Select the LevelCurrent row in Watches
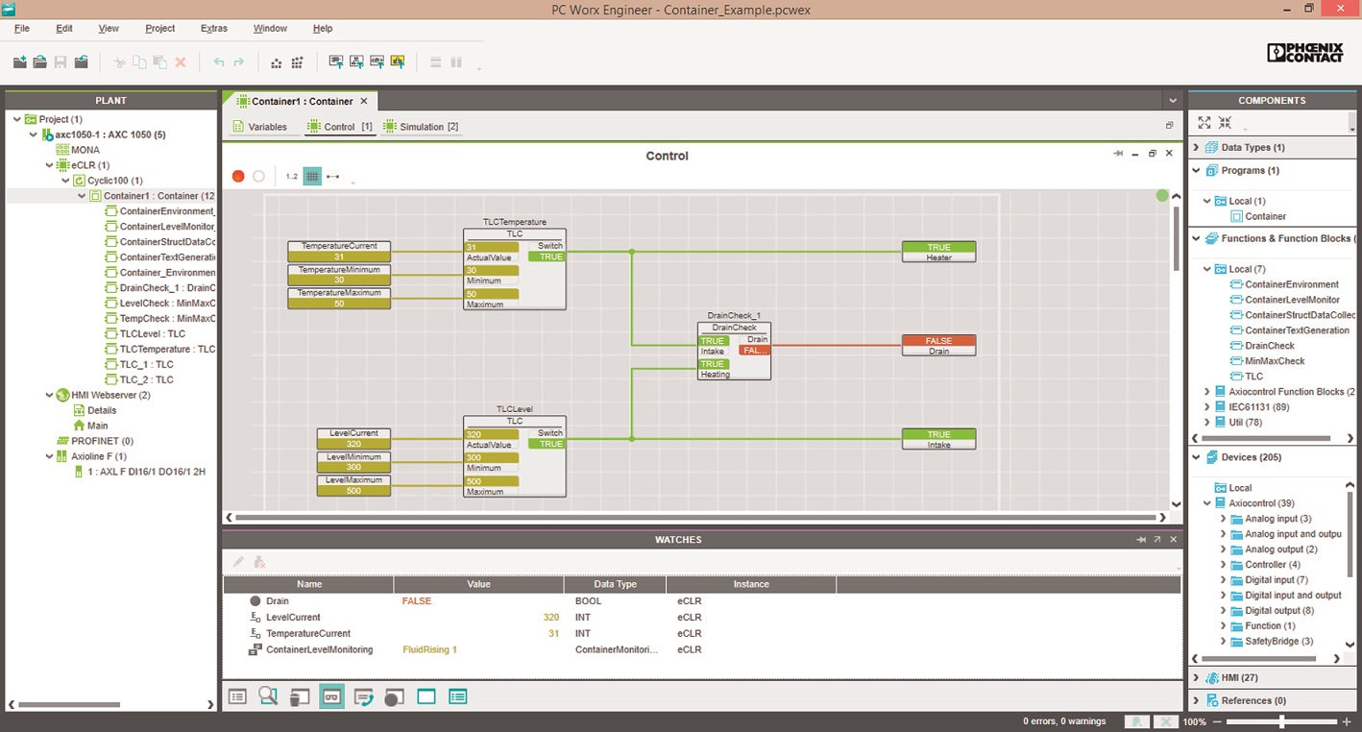The width and height of the screenshot is (1362, 732). click(x=293, y=618)
